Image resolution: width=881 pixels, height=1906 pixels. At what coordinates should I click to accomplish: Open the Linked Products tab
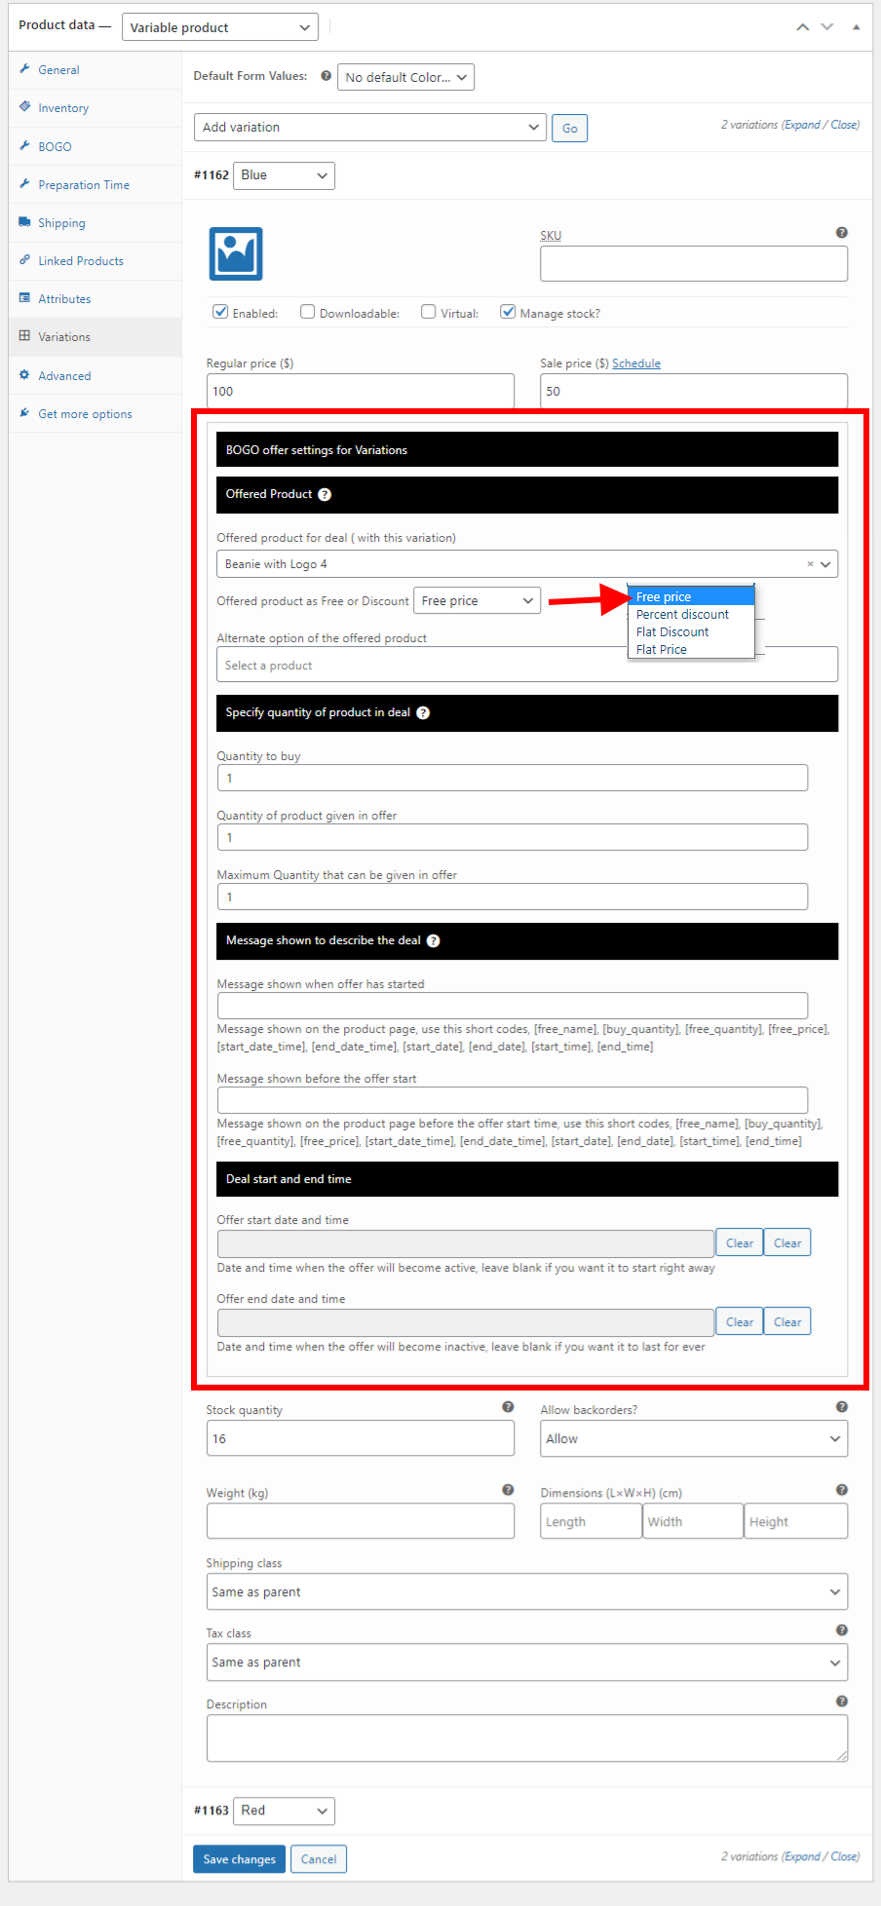tap(96, 261)
